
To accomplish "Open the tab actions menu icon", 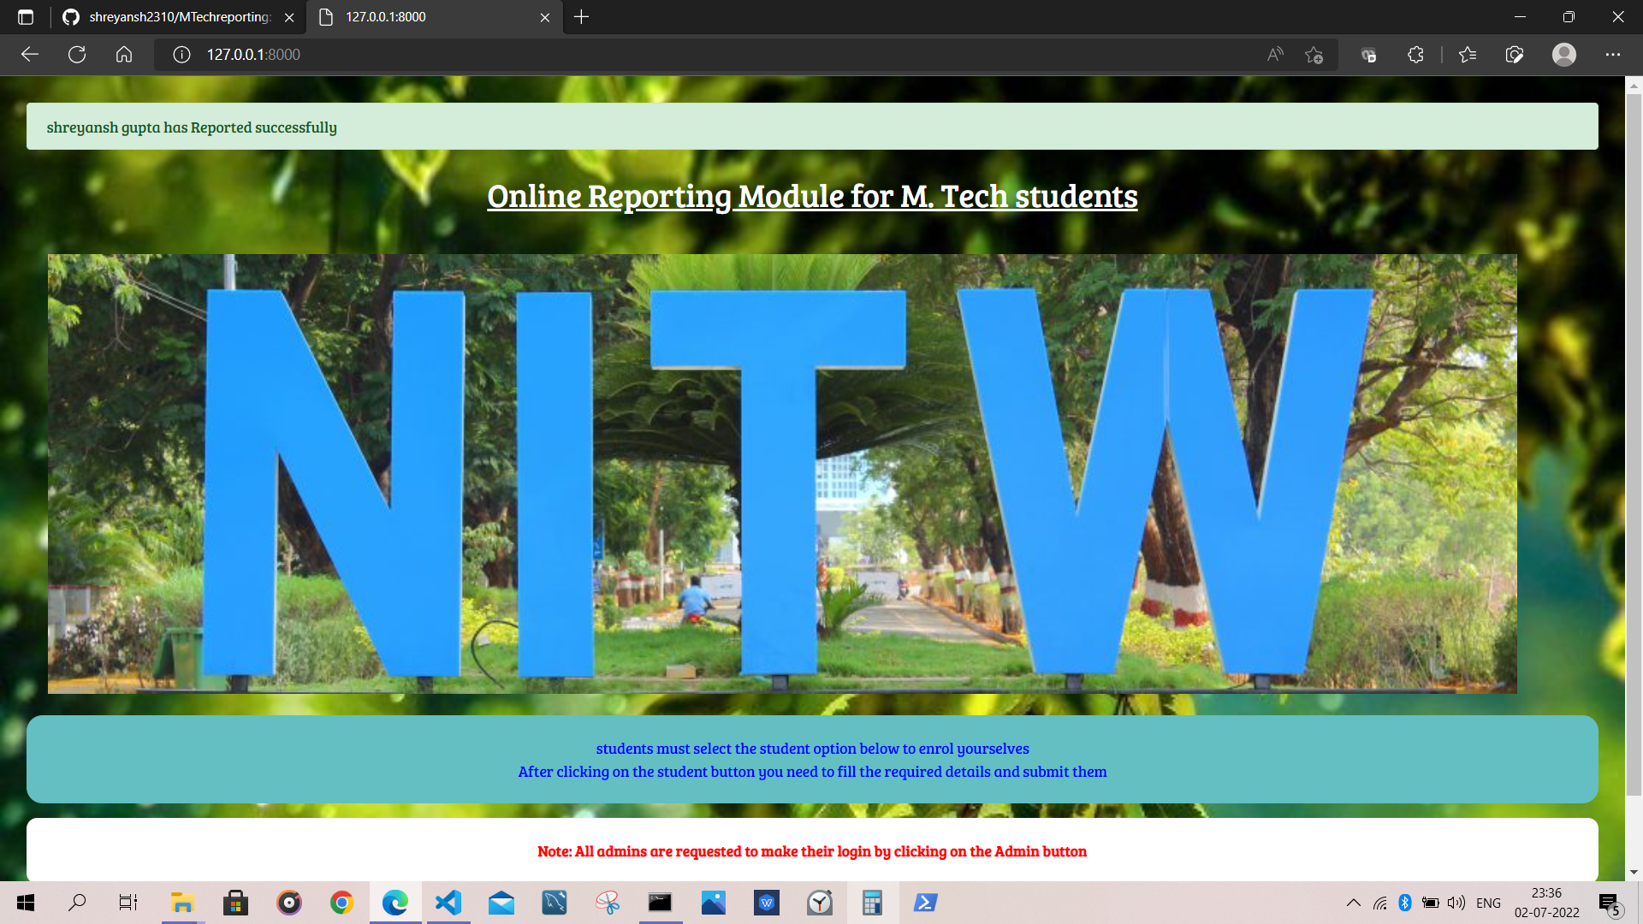I will pyautogui.click(x=26, y=17).
